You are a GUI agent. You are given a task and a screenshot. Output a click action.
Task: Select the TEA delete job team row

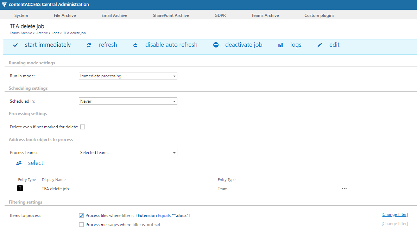tap(55, 189)
